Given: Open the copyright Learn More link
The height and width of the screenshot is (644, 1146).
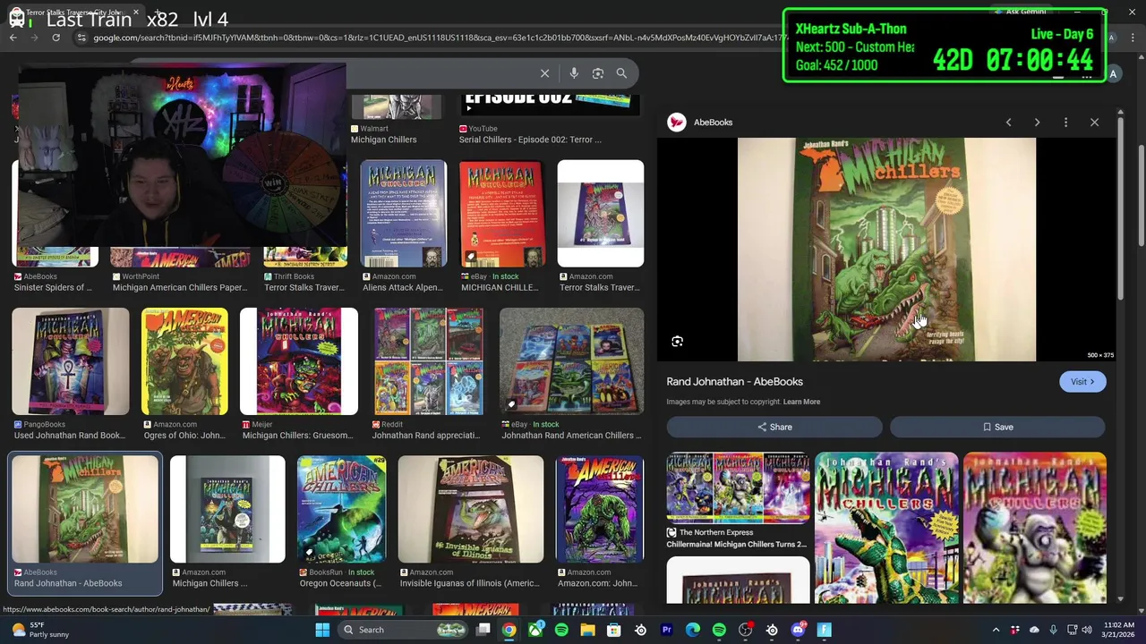Looking at the screenshot, I should tap(801, 402).
